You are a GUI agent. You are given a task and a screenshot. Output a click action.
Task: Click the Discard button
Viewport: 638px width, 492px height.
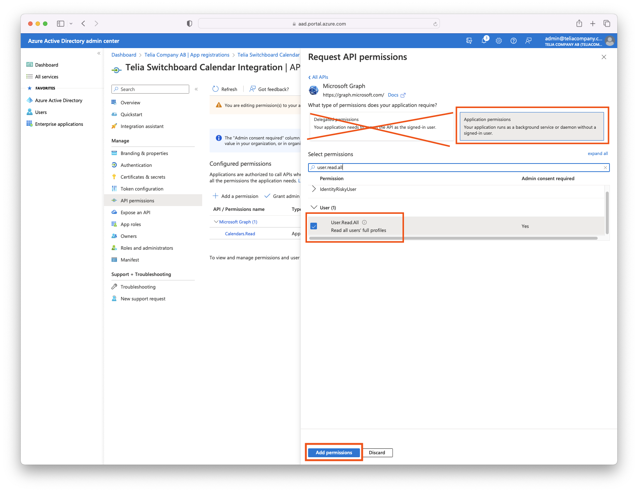point(377,452)
